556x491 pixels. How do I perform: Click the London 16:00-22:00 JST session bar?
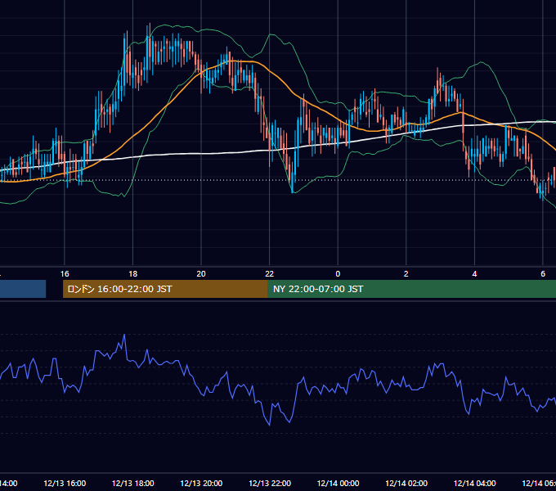(x=165, y=289)
